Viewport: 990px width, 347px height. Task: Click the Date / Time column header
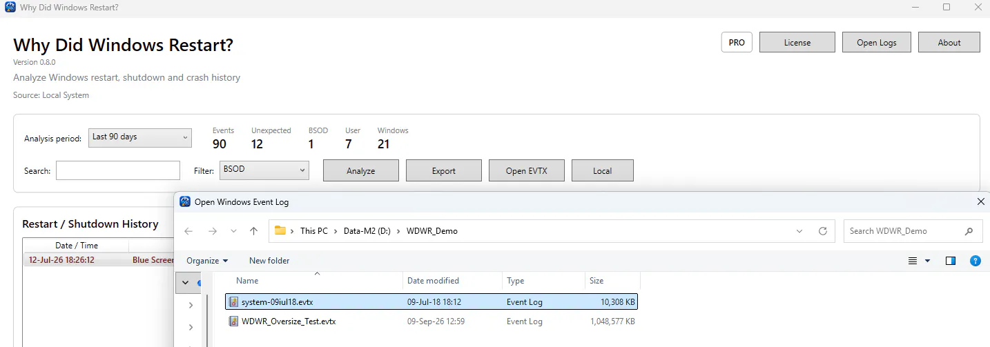(x=76, y=246)
